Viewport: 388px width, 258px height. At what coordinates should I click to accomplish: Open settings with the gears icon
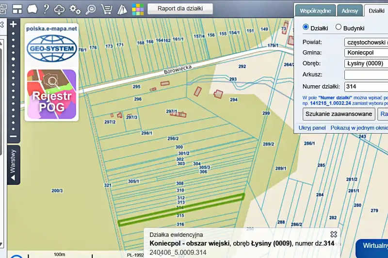(75, 9)
